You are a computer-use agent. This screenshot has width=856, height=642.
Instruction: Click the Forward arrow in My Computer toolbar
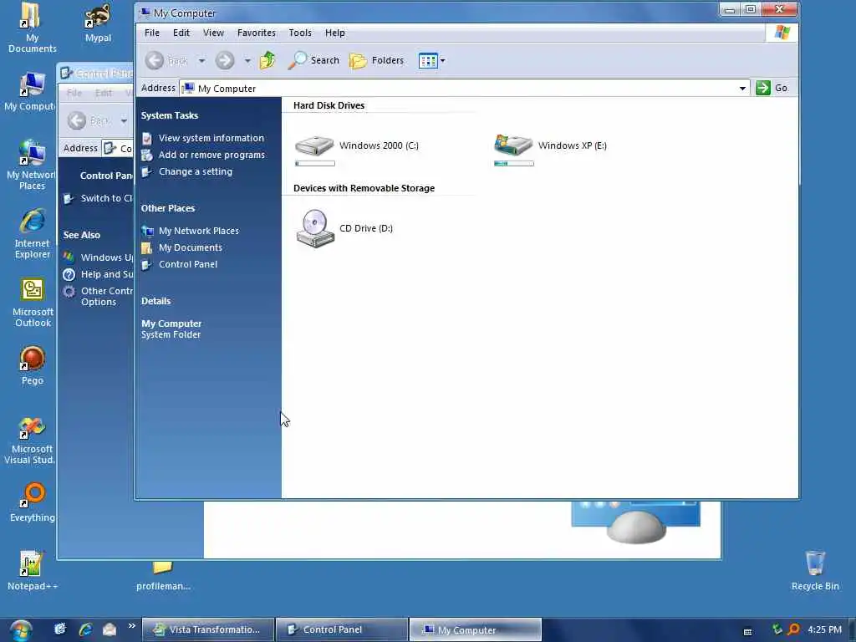tap(224, 60)
